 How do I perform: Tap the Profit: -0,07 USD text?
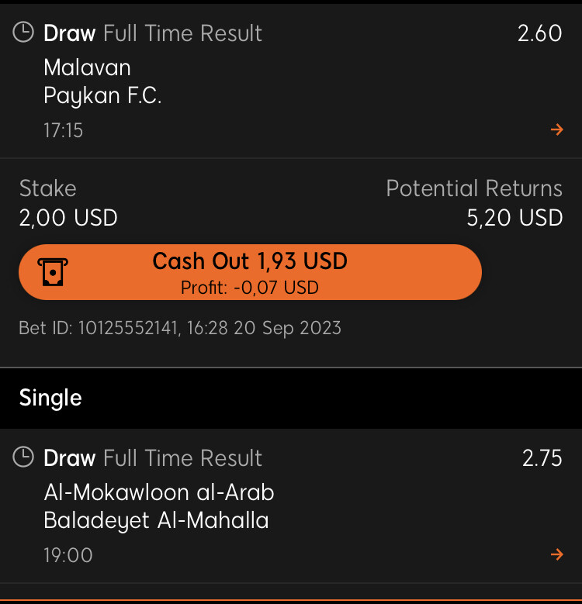point(250,288)
